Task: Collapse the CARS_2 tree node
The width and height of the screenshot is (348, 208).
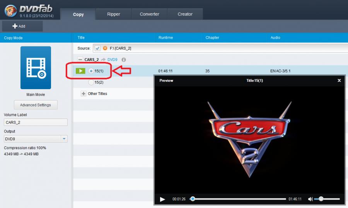Action: click(x=80, y=60)
